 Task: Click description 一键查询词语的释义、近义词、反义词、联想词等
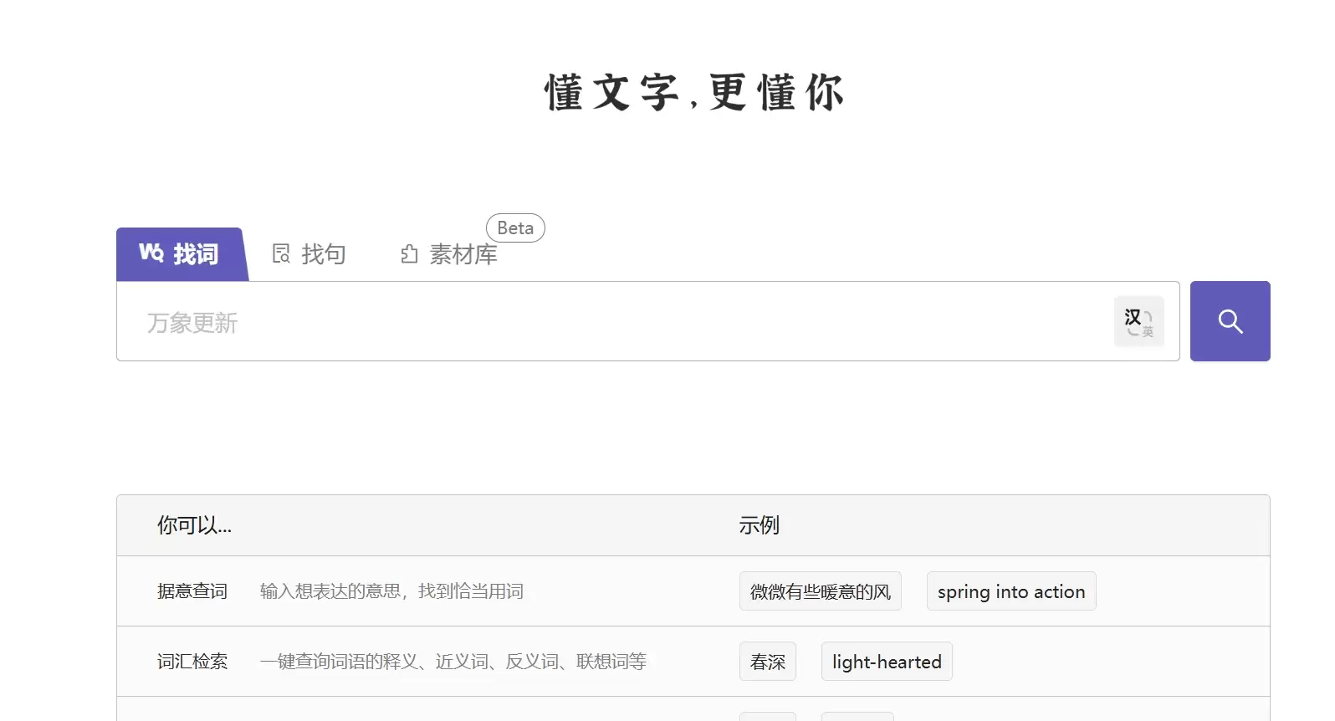tap(453, 662)
